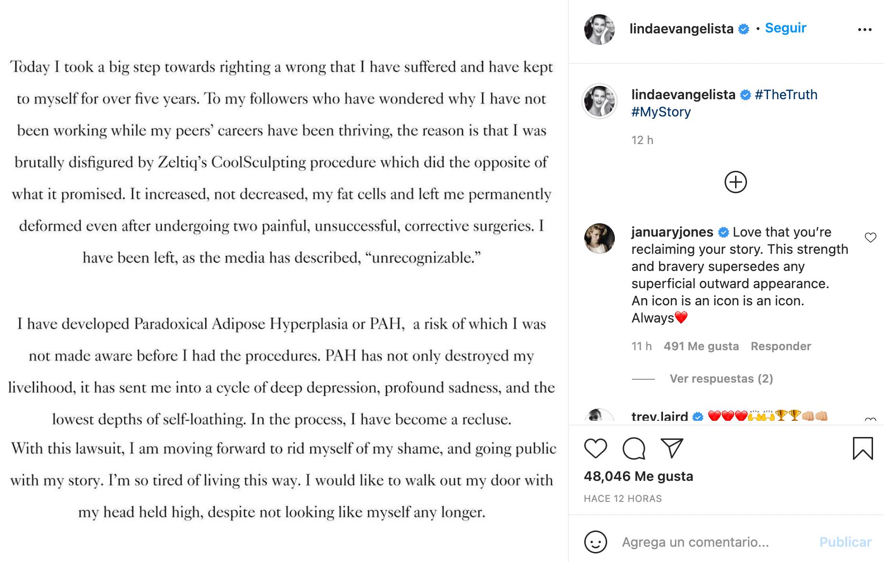Like januaryjones's comment with the small heart
This screenshot has width=884, height=562.
point(872,237)
